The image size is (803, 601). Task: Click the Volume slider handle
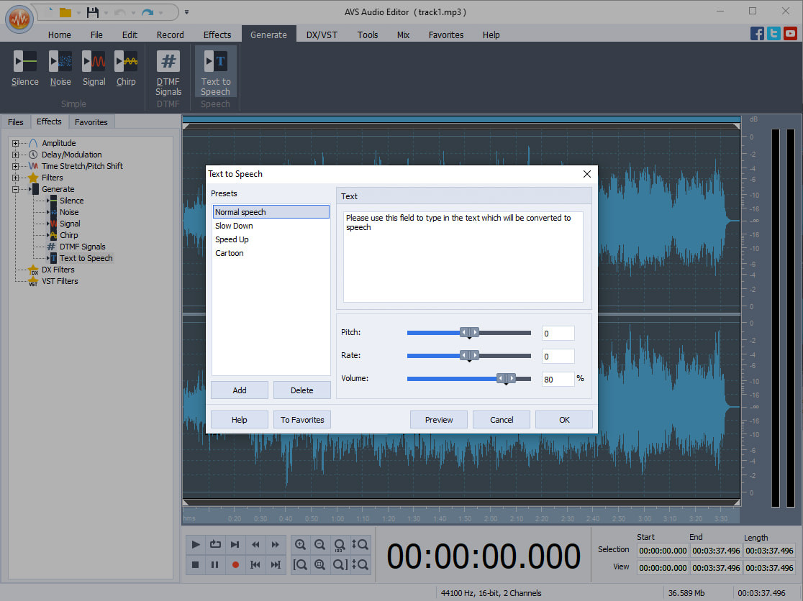[506, 378]
